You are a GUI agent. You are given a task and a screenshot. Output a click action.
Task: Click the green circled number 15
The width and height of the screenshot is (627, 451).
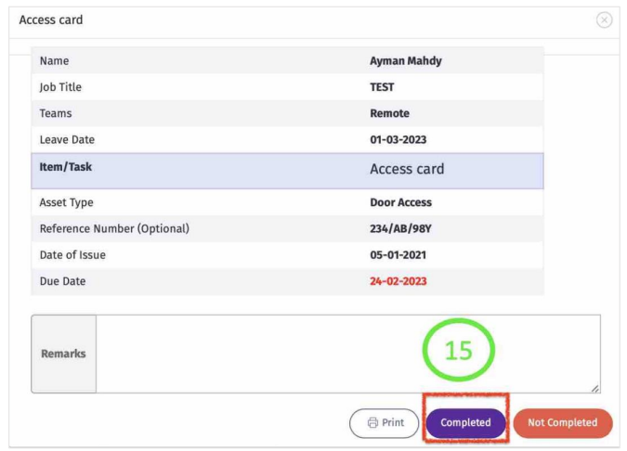point(459,351)
